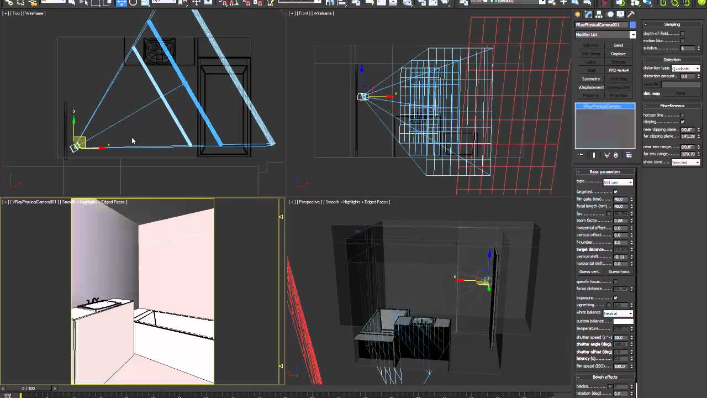Screen dimensions: 707x398
Task: Enable the vignetting checkbox
Action: tap(609, 305)
